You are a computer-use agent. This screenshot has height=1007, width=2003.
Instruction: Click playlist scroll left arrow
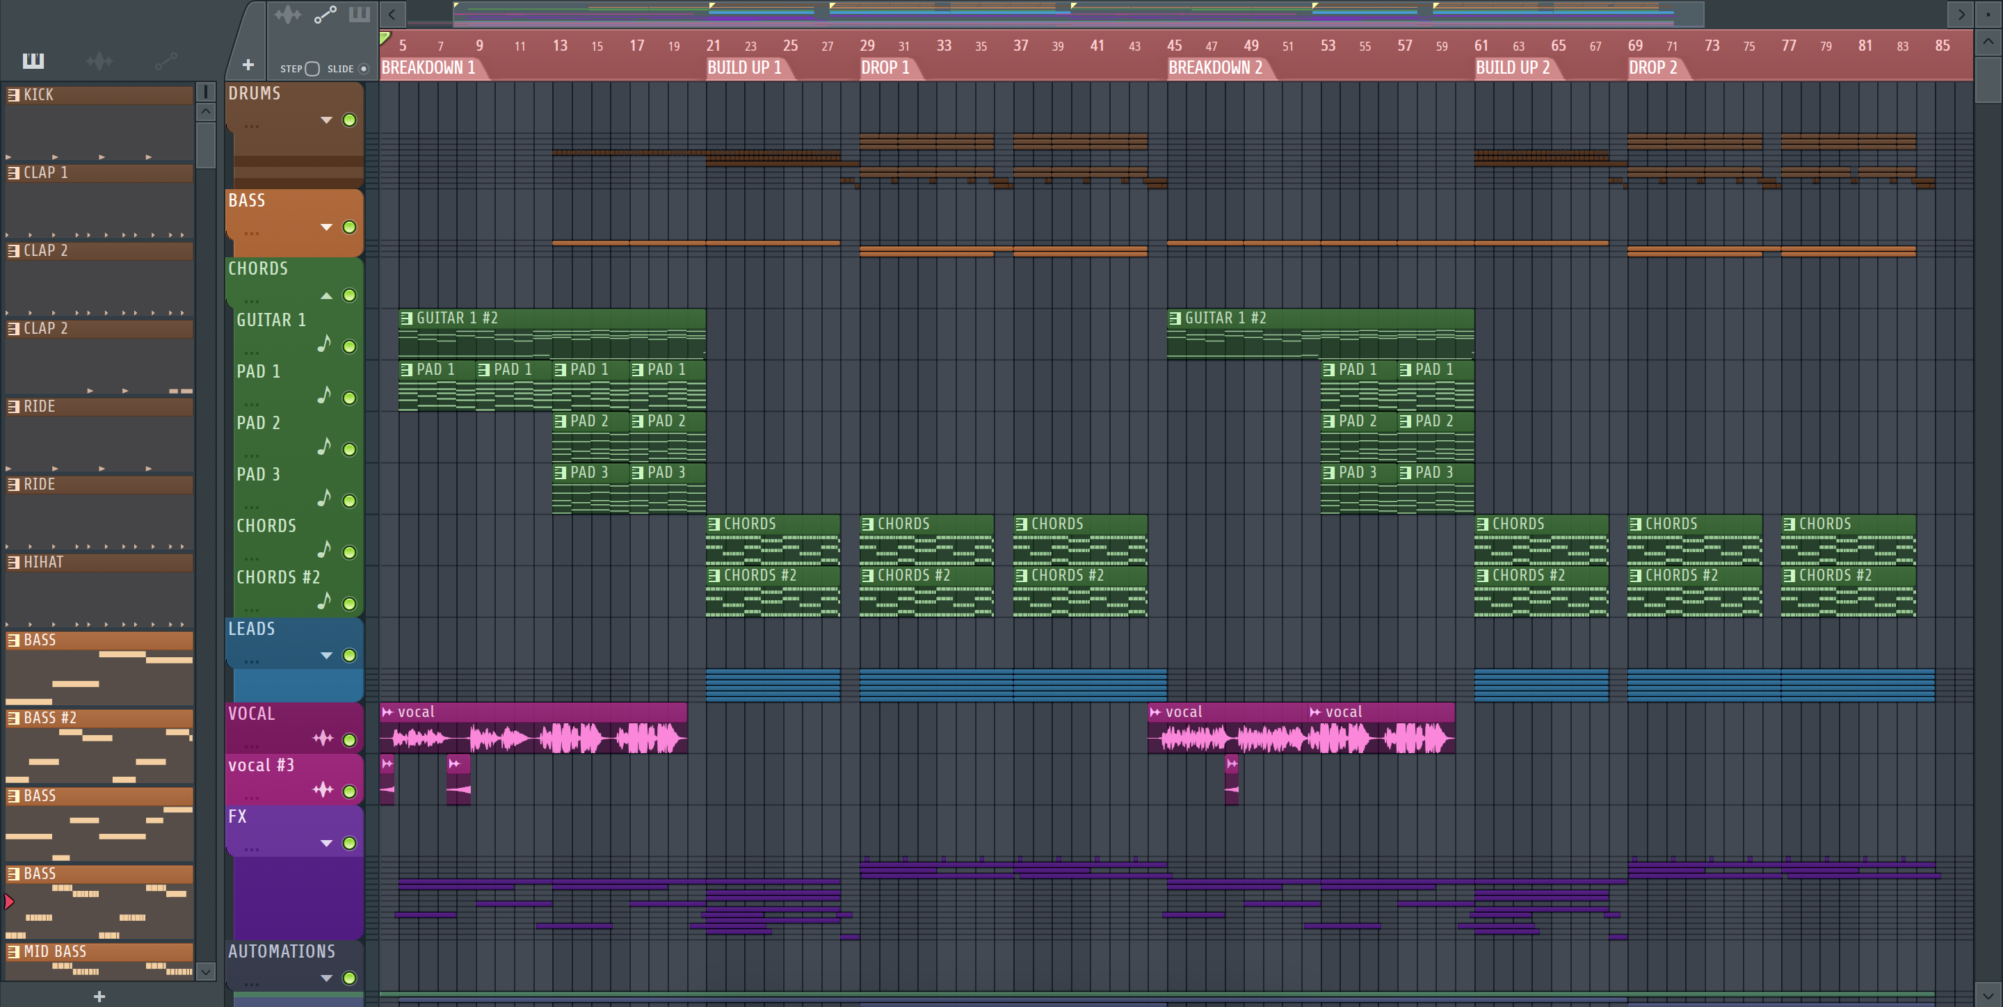(392, 14)
